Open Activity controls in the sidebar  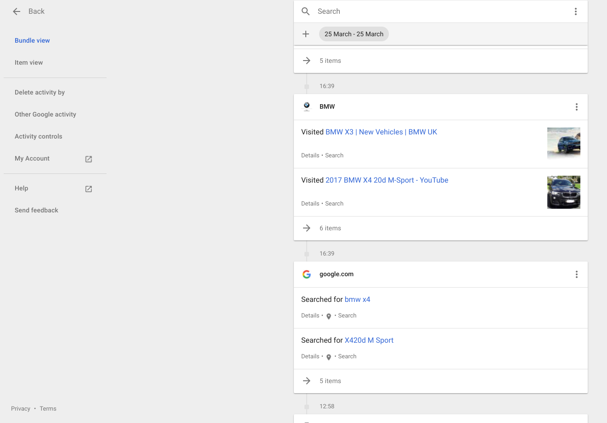coord(38,136)
